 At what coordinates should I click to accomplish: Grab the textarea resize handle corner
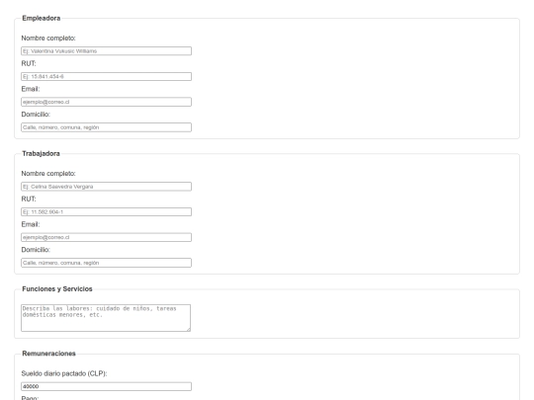188,329
